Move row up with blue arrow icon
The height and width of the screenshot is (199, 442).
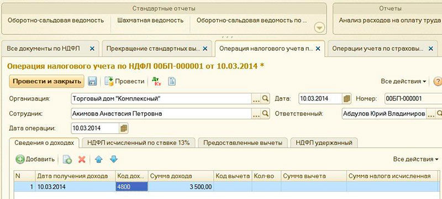[x=98, y=160]
